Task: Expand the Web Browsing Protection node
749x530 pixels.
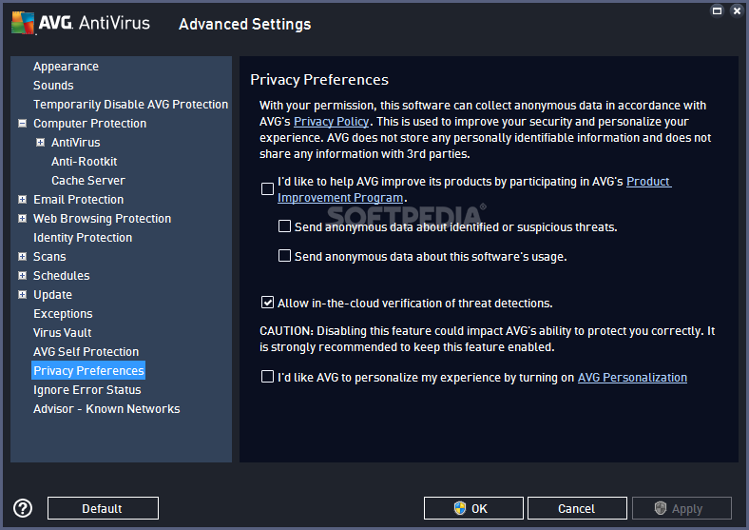Action: pyautogui.click(x=22, y=219)
